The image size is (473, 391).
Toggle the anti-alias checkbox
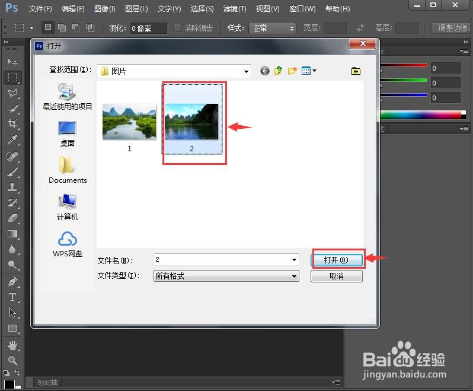point(177,28)
